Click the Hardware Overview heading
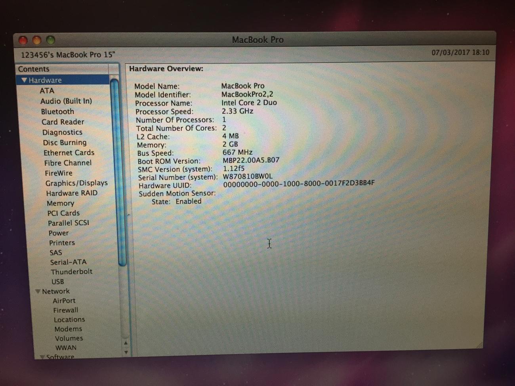515x386 pixels. (x=166, y=68)
